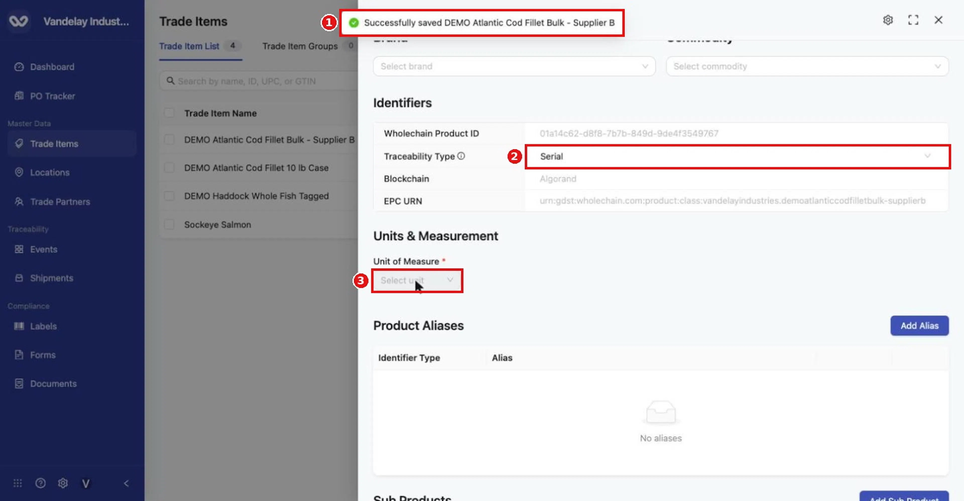
Task: Click Add Sub Product button
Action: tap(904, 496)
